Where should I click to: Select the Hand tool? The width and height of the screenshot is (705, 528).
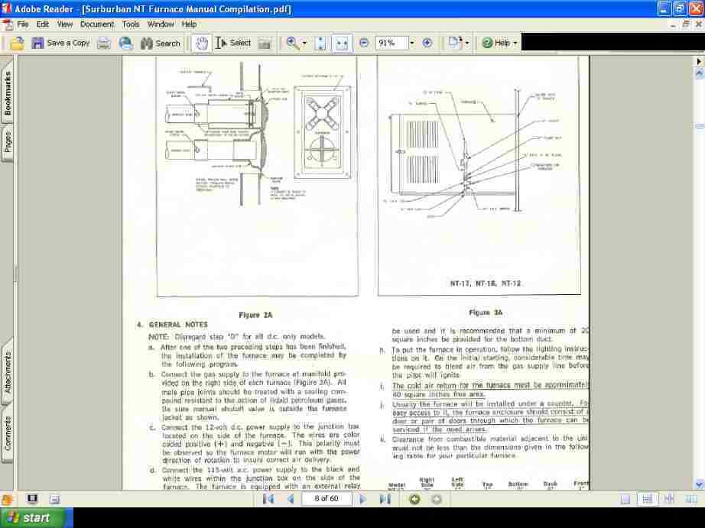tap(200, 43)
